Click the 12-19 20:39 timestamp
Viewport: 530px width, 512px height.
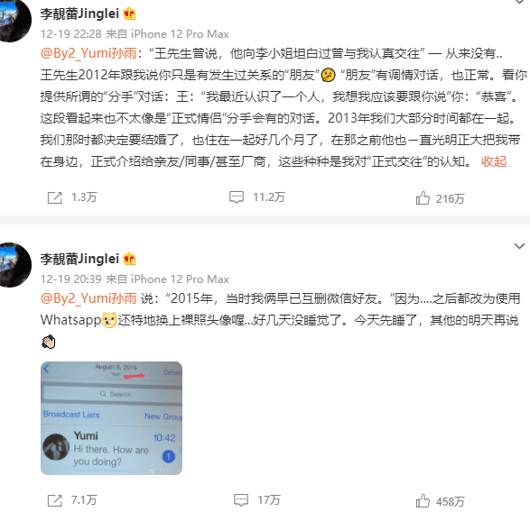(x=71, y=279)
